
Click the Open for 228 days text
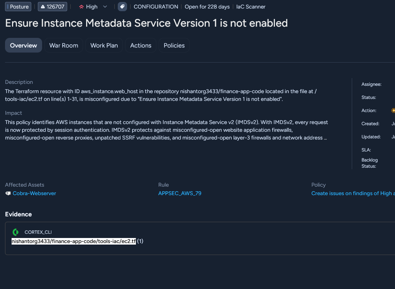click(207, 7)
